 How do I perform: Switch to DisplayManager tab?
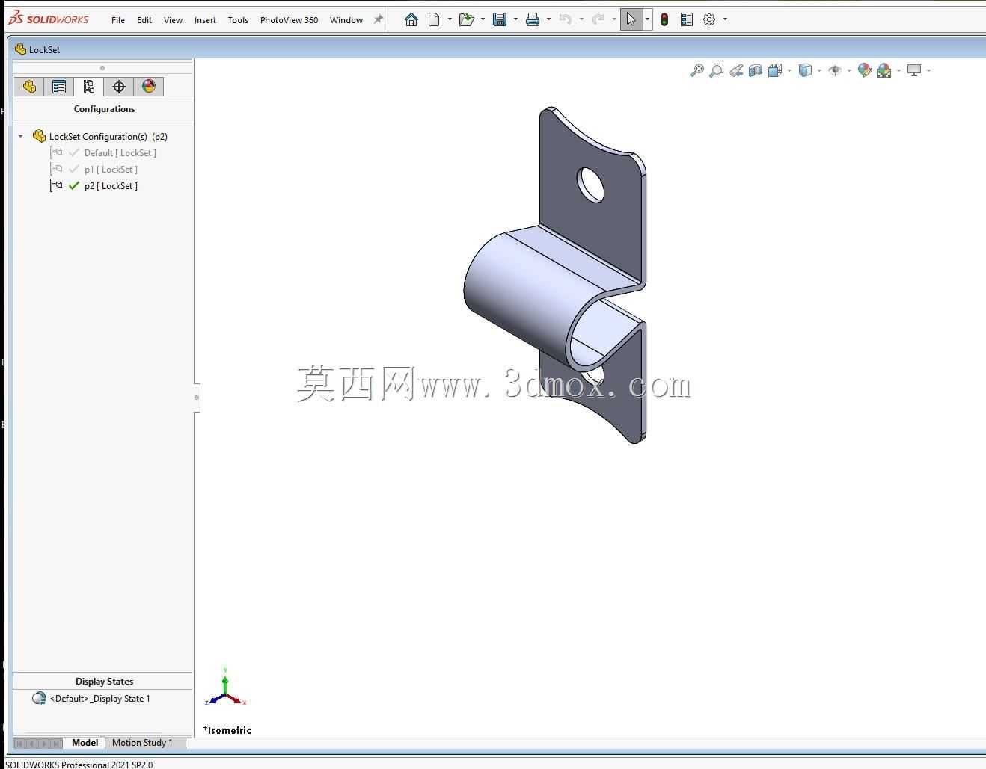pyautogui.click(x=149, y=87)
